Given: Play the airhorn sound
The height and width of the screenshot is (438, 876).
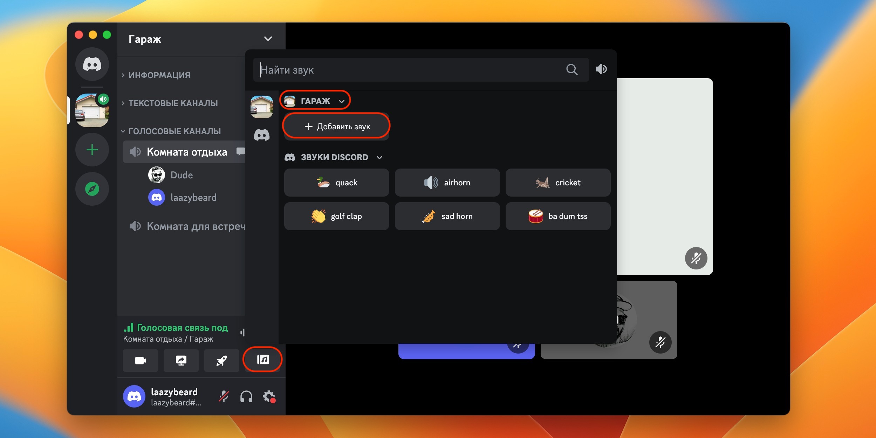Looking at the screenshot, I should pyautogui.click(x=447, y=183).
